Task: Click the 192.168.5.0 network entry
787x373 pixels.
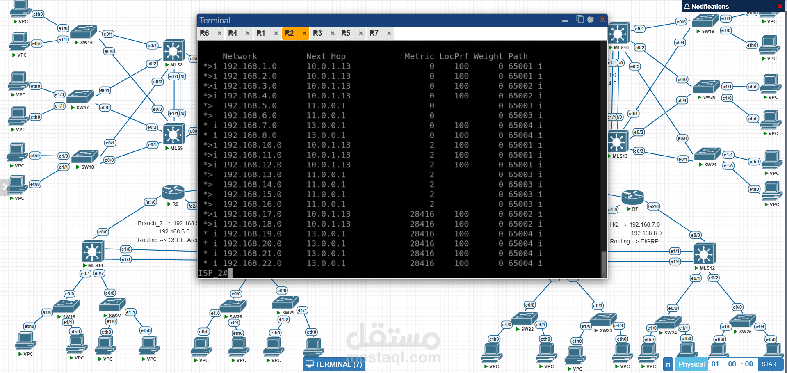Action: tap(249, 105)
